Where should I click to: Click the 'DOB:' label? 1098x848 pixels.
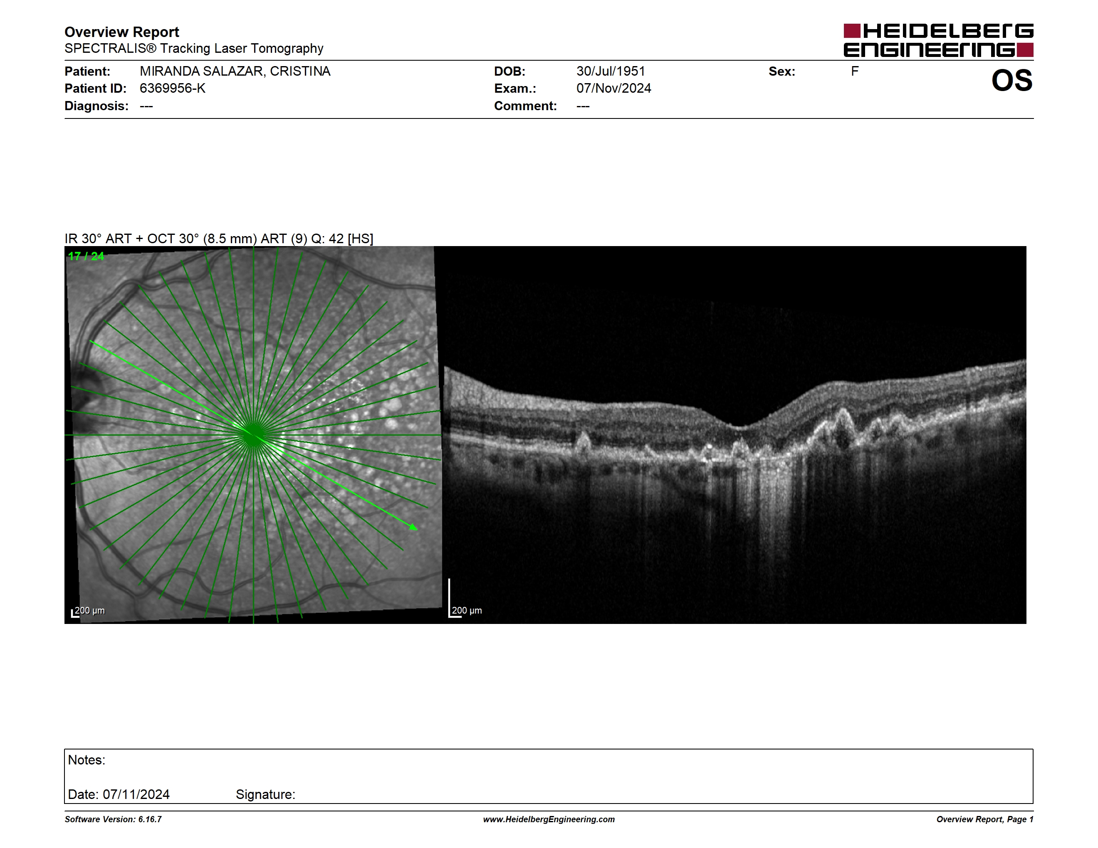510,71
